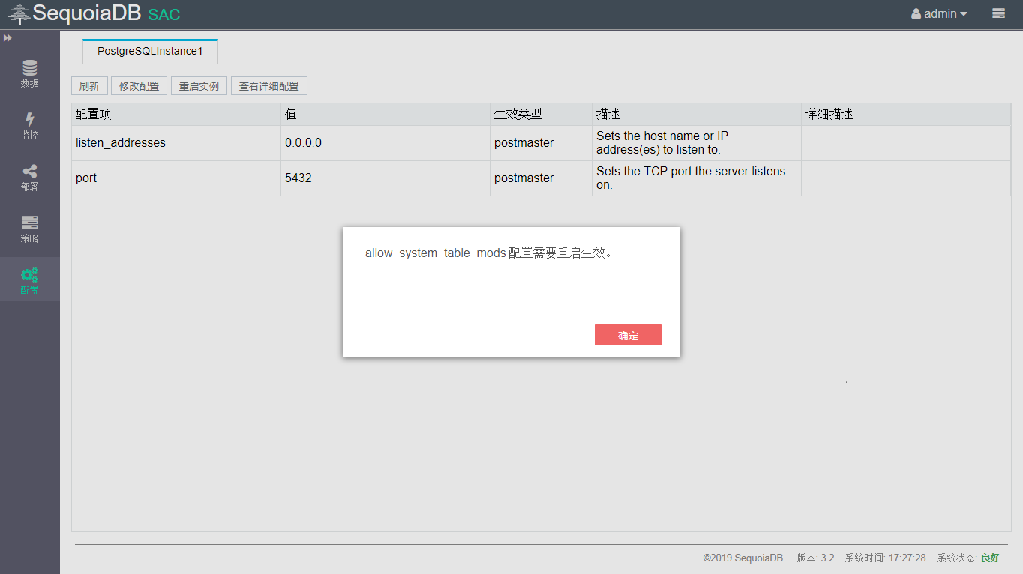
Task: Click the admin user avatar icon
Action: coord(916,14)
